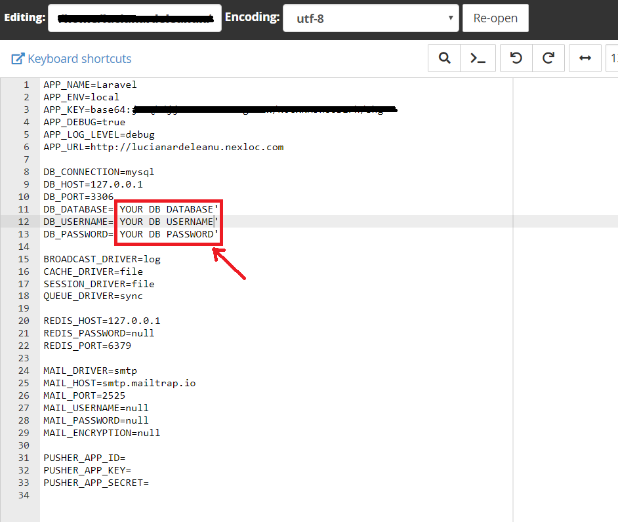Open the search tool with magnifier icon
618x522 pixels.
[444, 58]
